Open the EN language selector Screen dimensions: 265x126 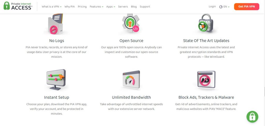(x=226, y=7)
